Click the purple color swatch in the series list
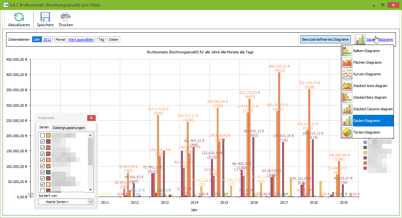402x218 pixels. coord(48,141)
